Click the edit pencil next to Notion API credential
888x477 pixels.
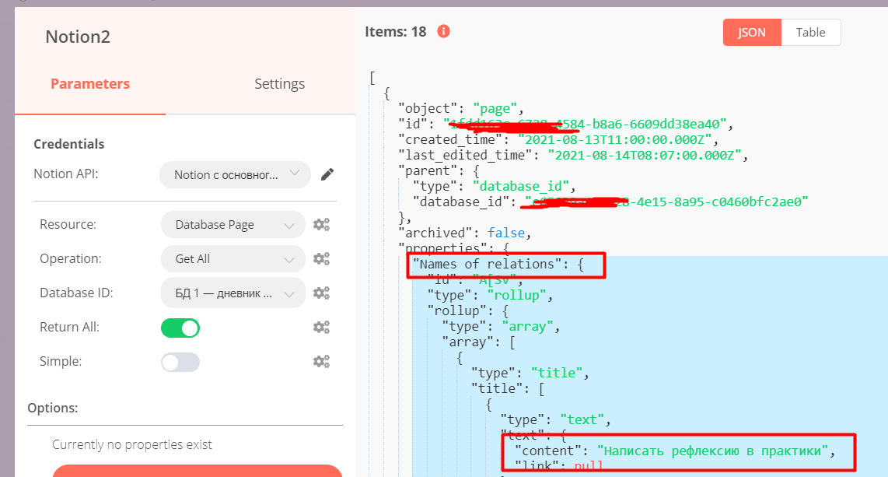click(327, 174)
